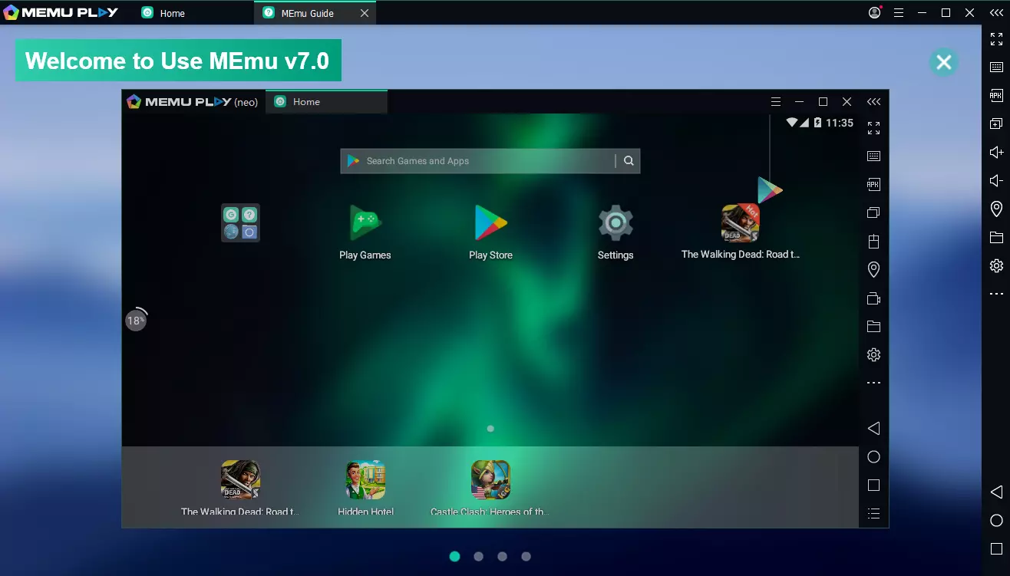Open keymapping keyboard icon in outer sidebar
Image resolution: width=1010 pixels, height=576 pixels.
tap(996, 67)
